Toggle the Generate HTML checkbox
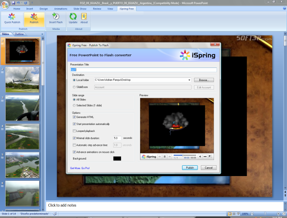Viewport: 287px width, 218px height. point(74,117)
